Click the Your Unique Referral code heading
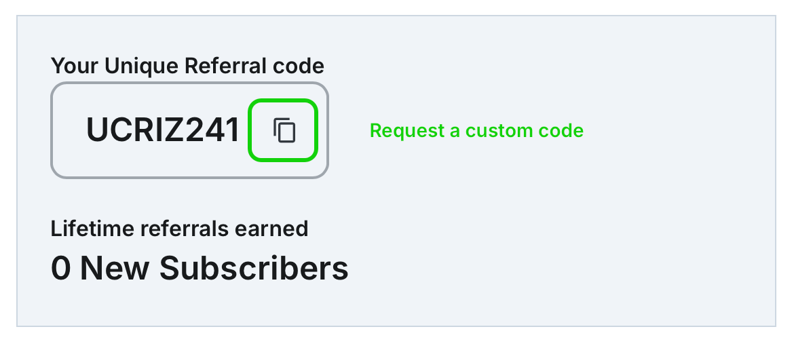 (x=187, y=66)
